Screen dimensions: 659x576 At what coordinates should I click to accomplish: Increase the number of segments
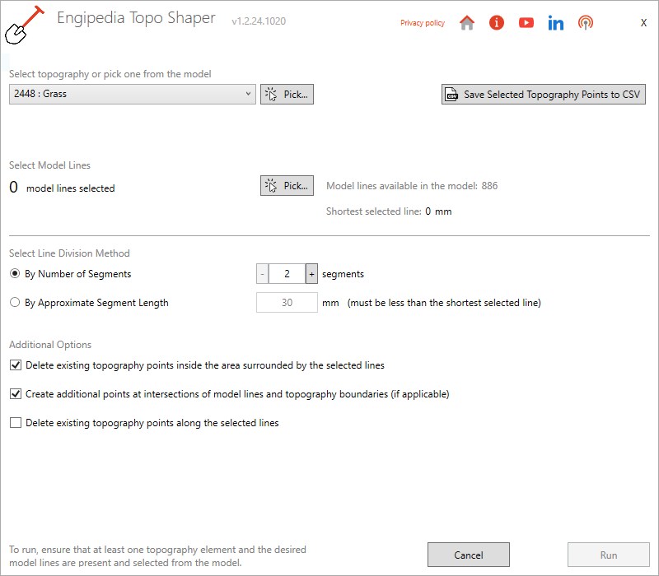tap(311, 274)
